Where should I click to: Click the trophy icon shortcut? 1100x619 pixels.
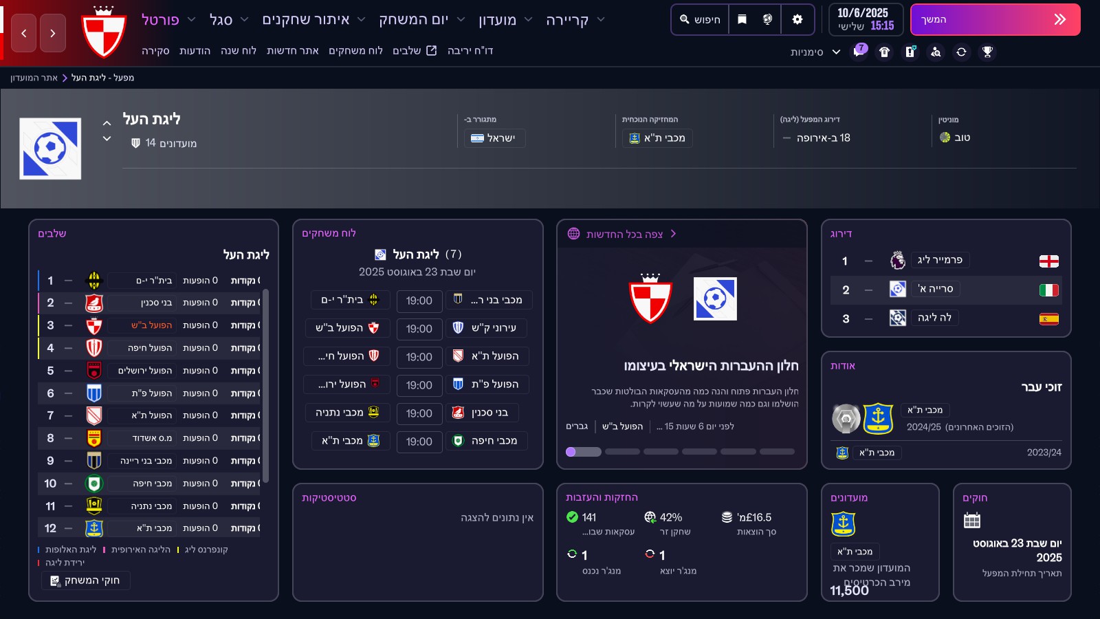987,52
